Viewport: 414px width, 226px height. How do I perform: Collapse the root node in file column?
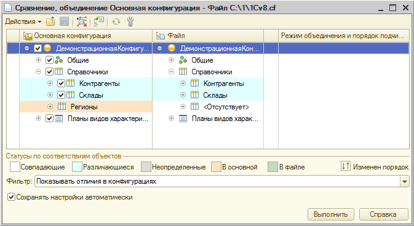(159, 49)
